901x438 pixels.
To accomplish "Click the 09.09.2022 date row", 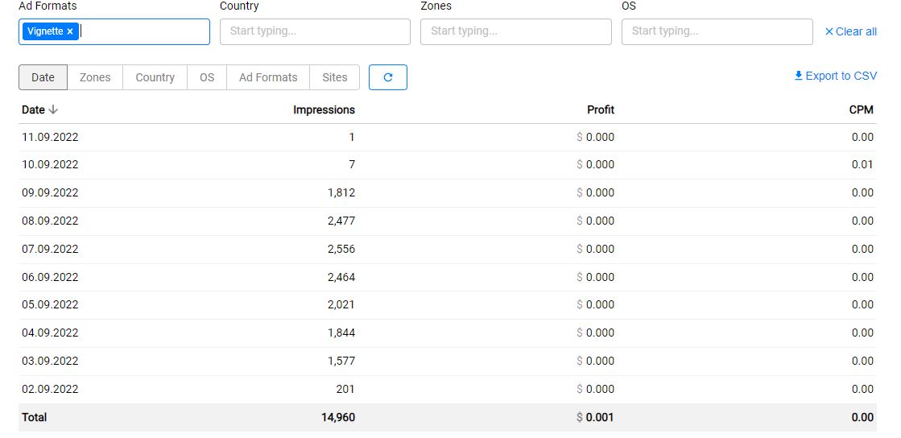I will [x=50, y=192].
